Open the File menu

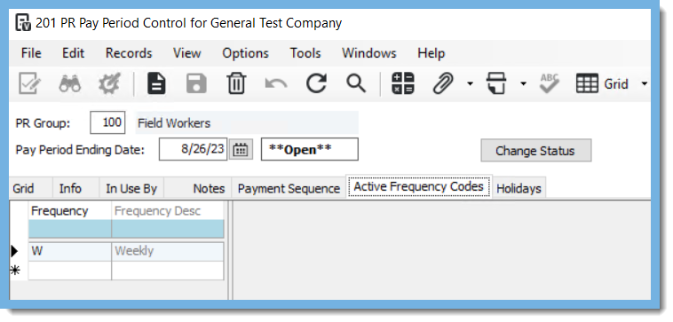[31, 53]
